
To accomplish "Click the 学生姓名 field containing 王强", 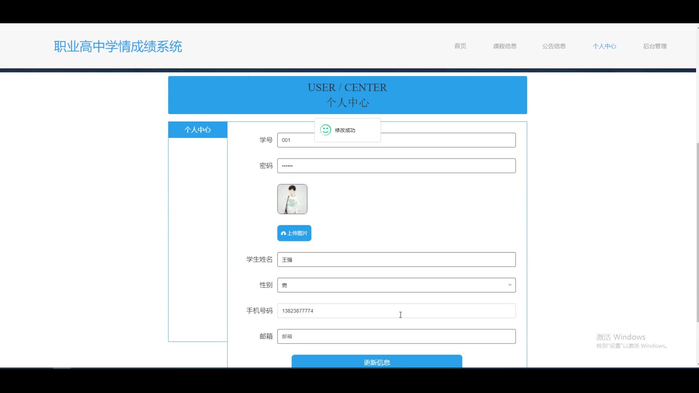I will 396,259.
